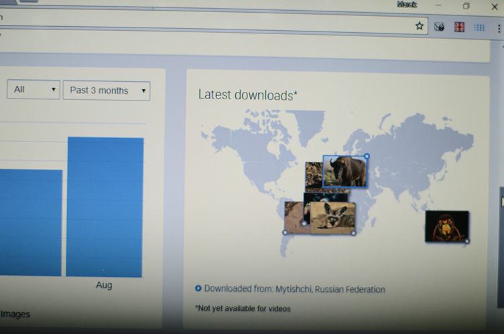Bookmark this page with the star icon
The height and width of the screenshot is (334, 504).
coord(419,25)
